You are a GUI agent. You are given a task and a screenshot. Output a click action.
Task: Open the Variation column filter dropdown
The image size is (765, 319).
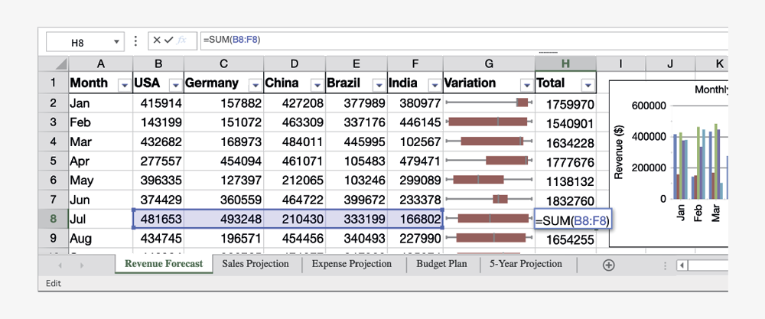(526, 84)
